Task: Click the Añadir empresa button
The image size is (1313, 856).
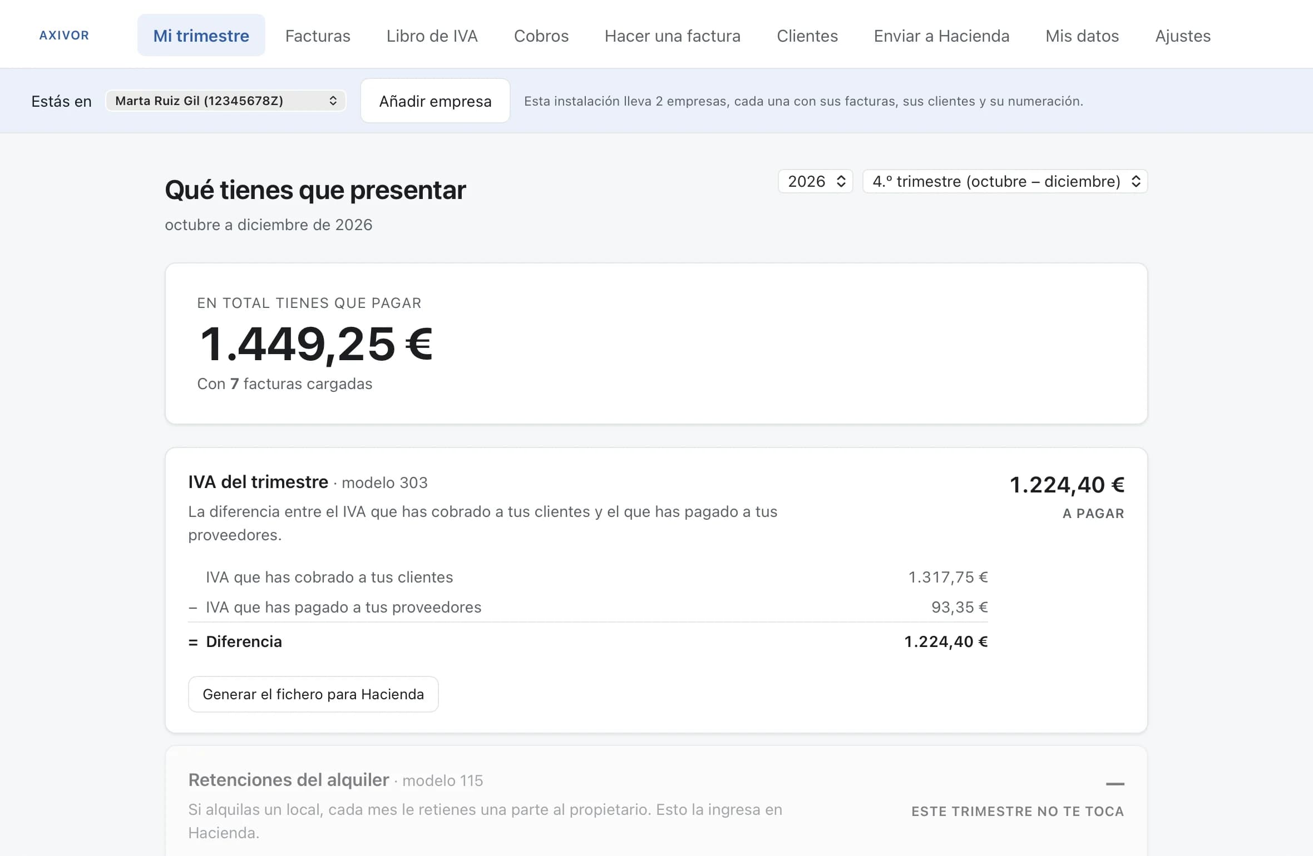Action: (x=435, y=101)
